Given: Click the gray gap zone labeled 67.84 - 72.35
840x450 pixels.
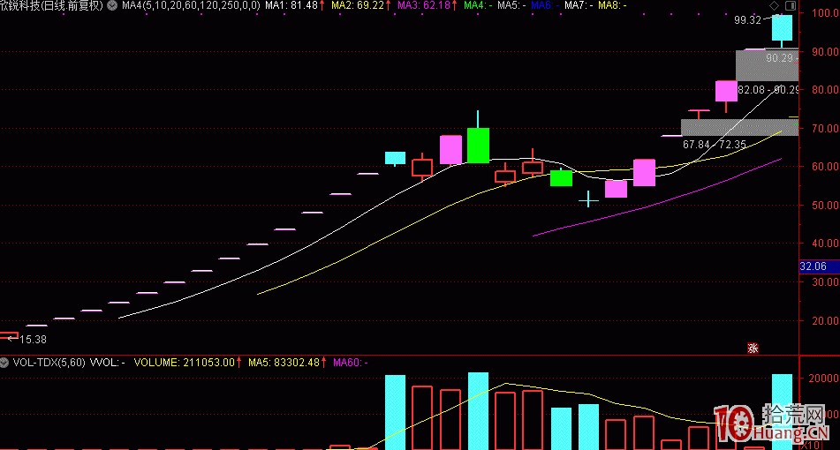Looking at the screenshot, I should (738, 127).
